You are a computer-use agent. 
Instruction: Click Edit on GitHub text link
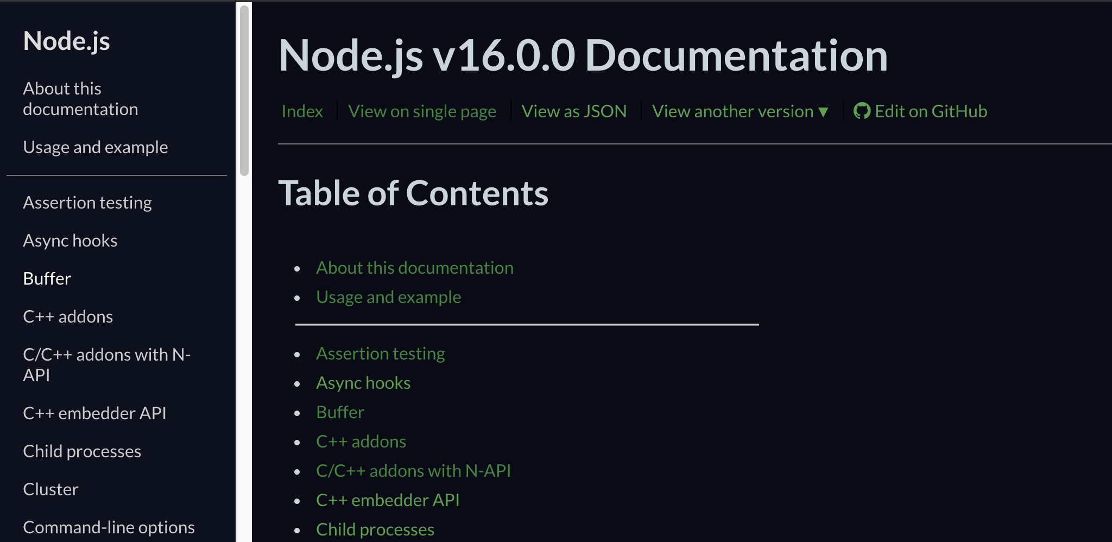pyautogui.click(x=931, y=111)
